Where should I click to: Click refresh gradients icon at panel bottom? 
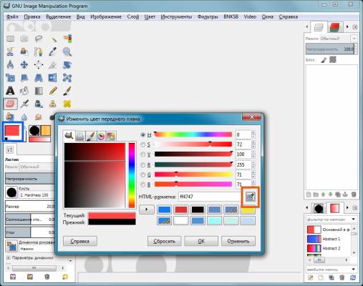(353, 277)
